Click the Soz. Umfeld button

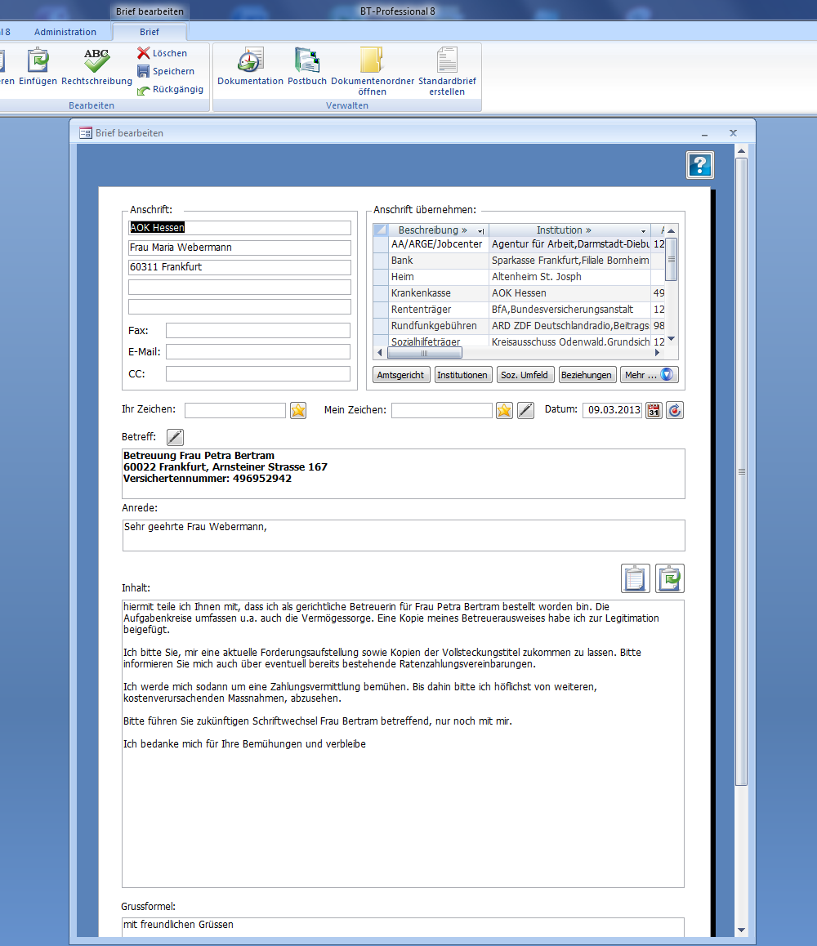click(525, 375)
